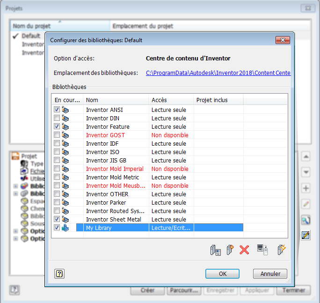This screenshot has height=303, width=320.
Task: Expand the second Biblio tree node in Projets
Action: [15, 193]
